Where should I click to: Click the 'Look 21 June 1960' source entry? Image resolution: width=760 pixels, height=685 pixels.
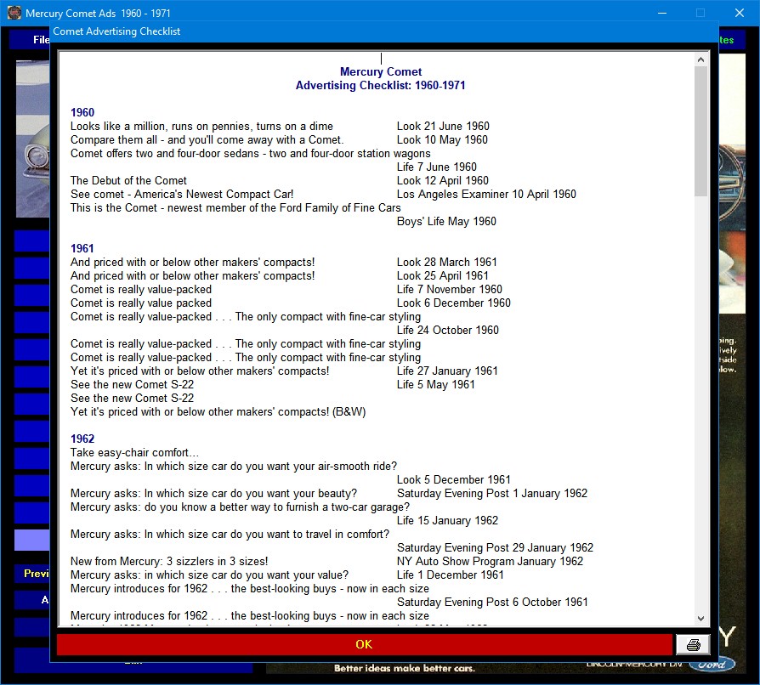pyautogui.click(x=443, y=127)
